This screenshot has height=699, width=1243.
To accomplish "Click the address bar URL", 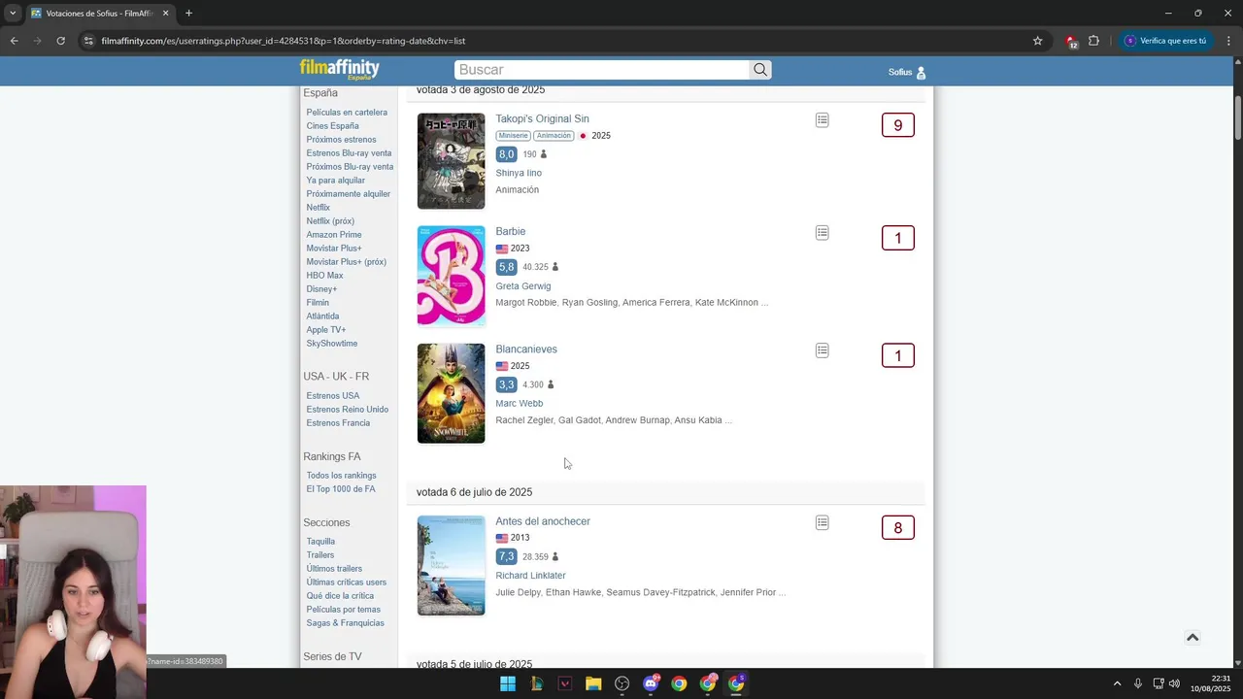I will pyautogui.click(x=284, y=41).
